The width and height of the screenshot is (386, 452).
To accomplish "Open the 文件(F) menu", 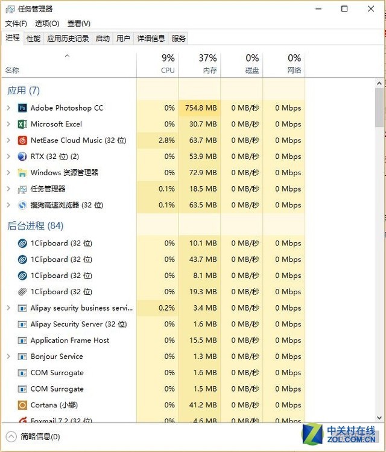I will pos(16,24).
